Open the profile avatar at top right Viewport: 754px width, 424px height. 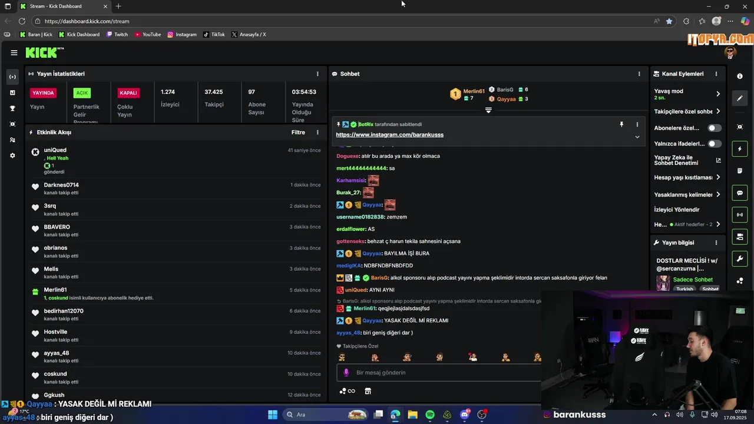[730, 52]
